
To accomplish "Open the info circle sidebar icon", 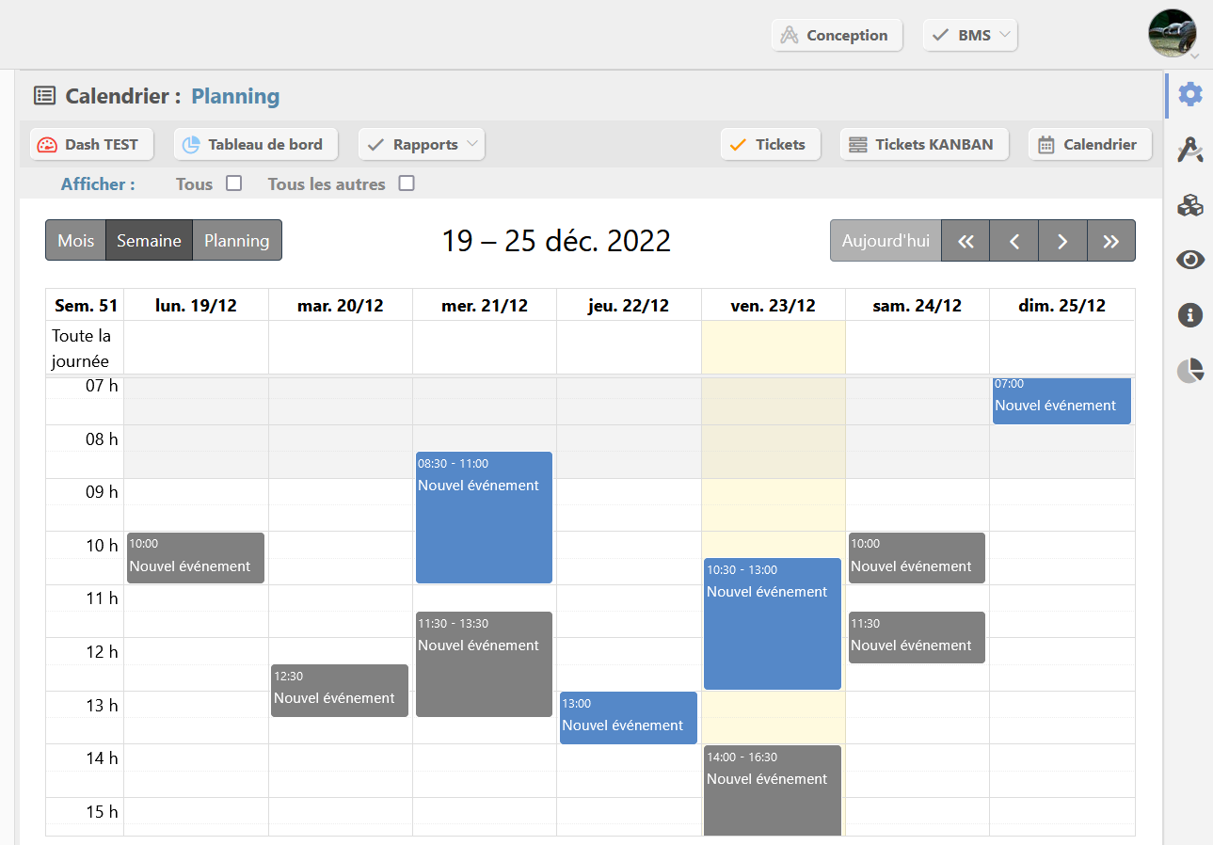I will click(x=1190, y=315).
